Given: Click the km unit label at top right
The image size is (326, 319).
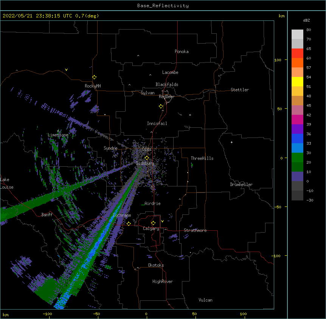Looking at the screenshot, I should [x=281, y=16].
